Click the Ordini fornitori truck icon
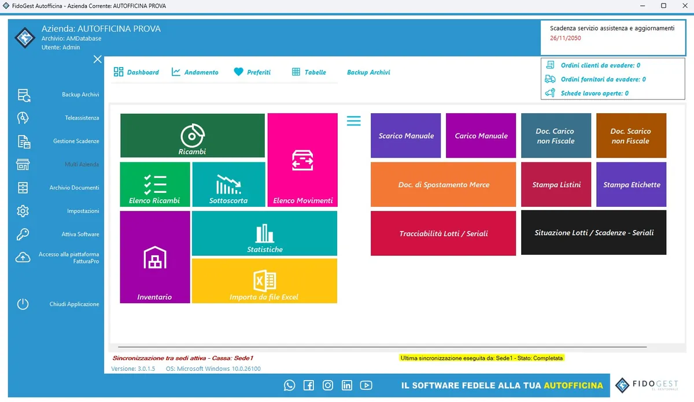This screenshot has height=402, width=694. click(x=550, y=79)
